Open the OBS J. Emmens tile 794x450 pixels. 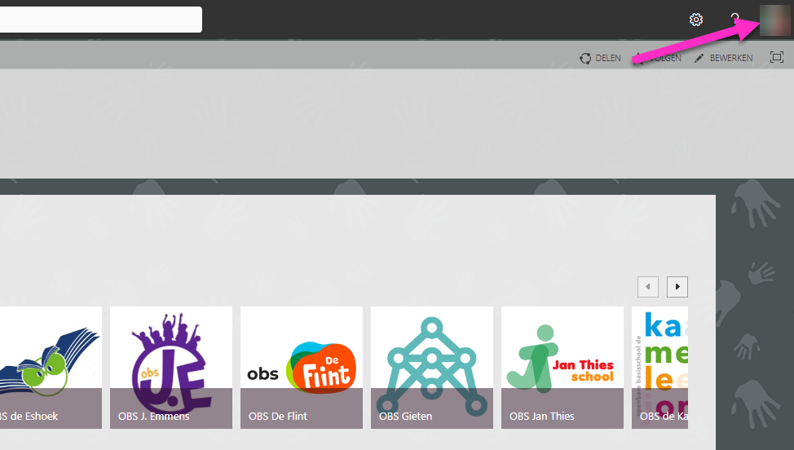(171, 368)
